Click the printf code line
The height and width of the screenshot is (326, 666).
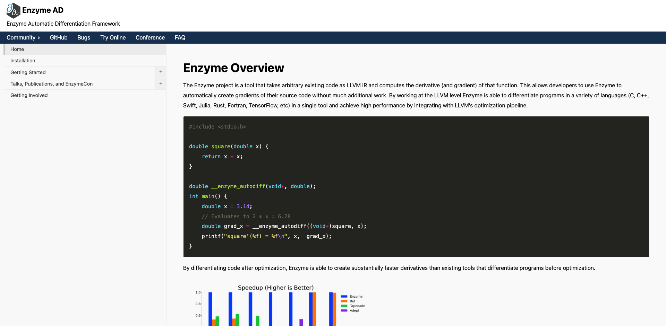click(x=266, y=236)
